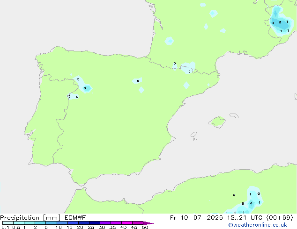This screenshot has width=297, height=229.
Task: Click the 2–5 mm legend color swatch
Action: (40, 223)
